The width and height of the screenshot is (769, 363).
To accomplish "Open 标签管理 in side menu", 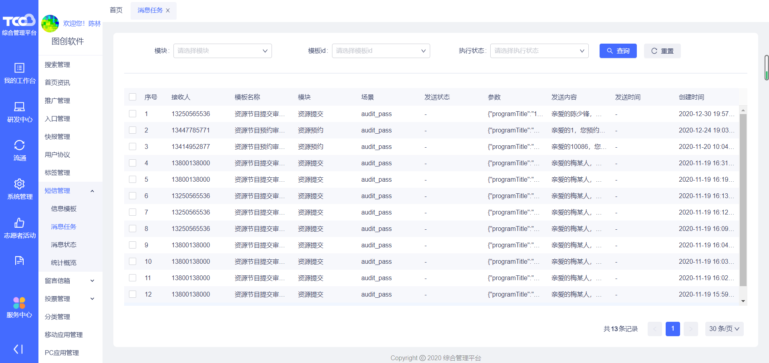I will [x=57, y=173].
